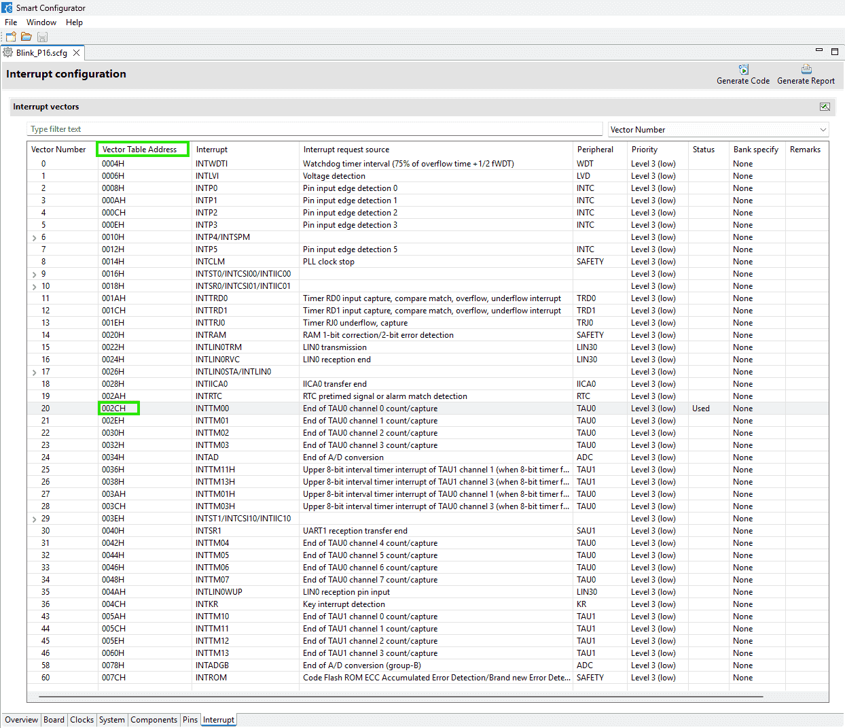Expand the vector 29 INTST1/INTCSI10/INTIIC10 row

coord(35,519)
